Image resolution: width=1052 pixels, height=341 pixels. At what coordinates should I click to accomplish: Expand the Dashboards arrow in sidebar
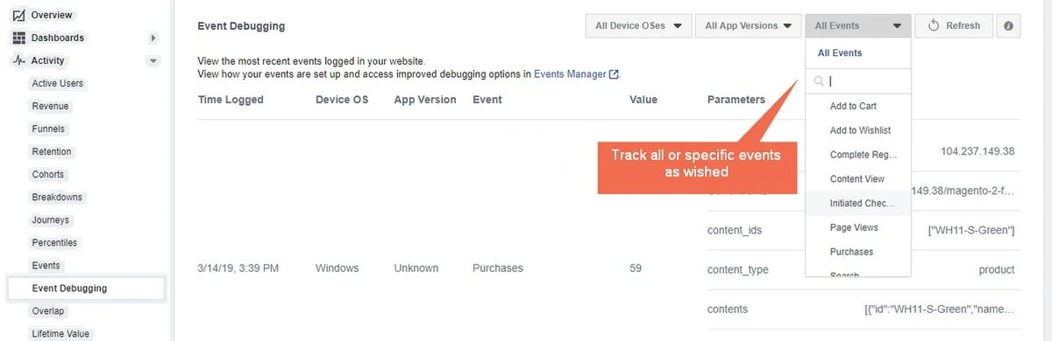(x=153, y=38)
